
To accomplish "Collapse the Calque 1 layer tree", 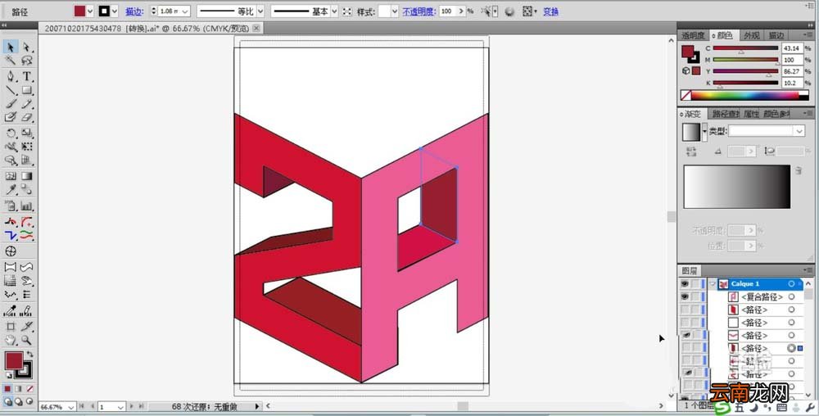I will pyautogui.click(x=713, y=284).
